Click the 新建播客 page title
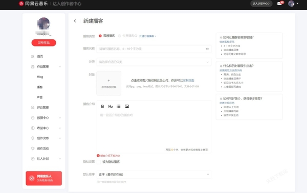The height and width of the screenshot is (193, 307). point(93,21)
